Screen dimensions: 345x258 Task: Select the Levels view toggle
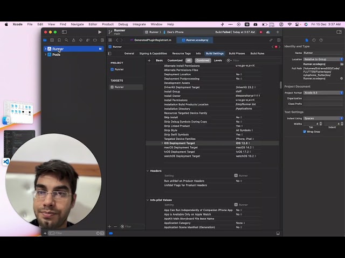(x=218, y=61)
